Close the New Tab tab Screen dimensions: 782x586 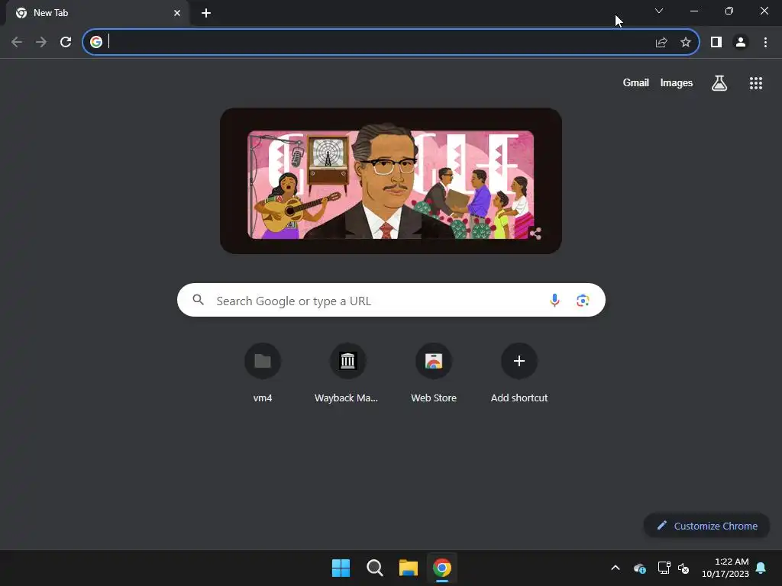coord(177,13)
